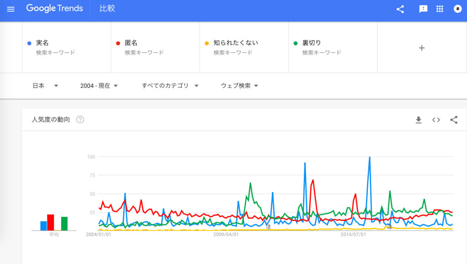The height and width of the screenshot is (264, 467).
Task: Click the red 匿名 color dot
Action: 119,42
